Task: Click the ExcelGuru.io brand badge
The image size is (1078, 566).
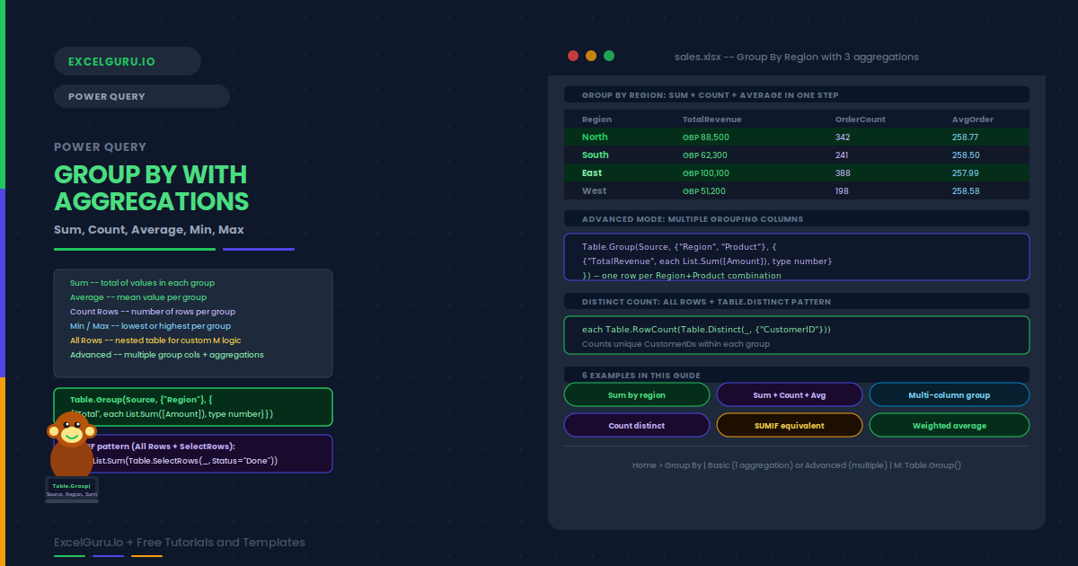Action: (x=128, y=61)
